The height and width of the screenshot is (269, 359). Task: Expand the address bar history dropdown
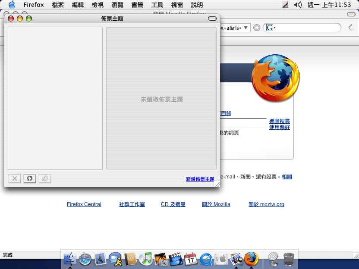tap(246, 28)
